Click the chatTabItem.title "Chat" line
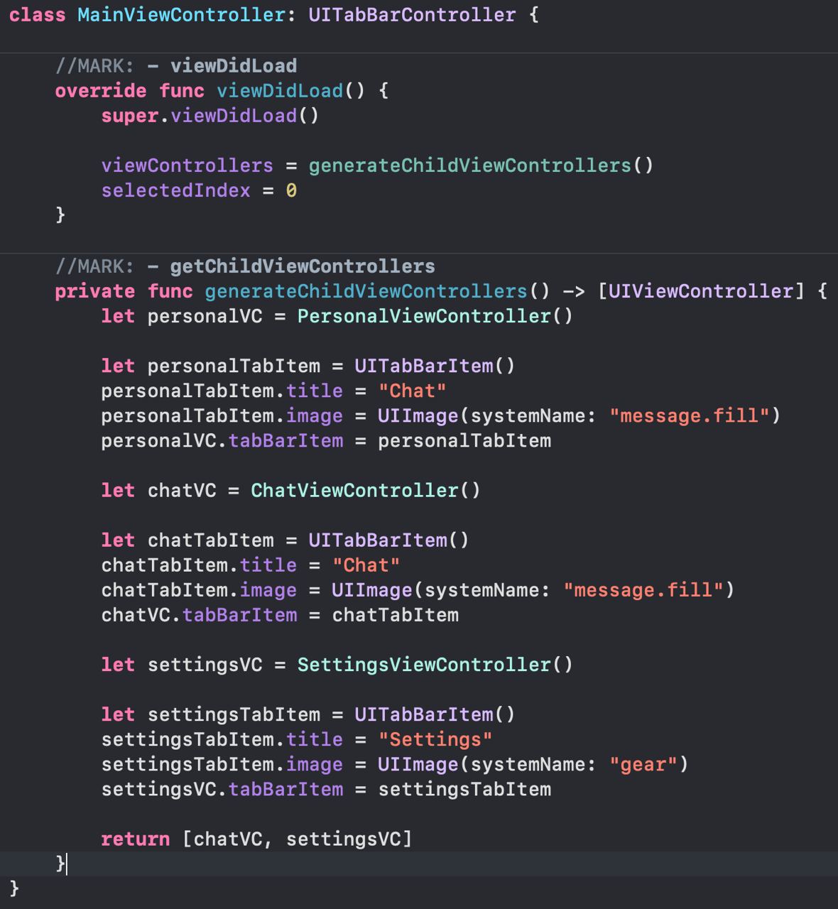This screenshot has width=838, height=909. (x=251, y=565)
